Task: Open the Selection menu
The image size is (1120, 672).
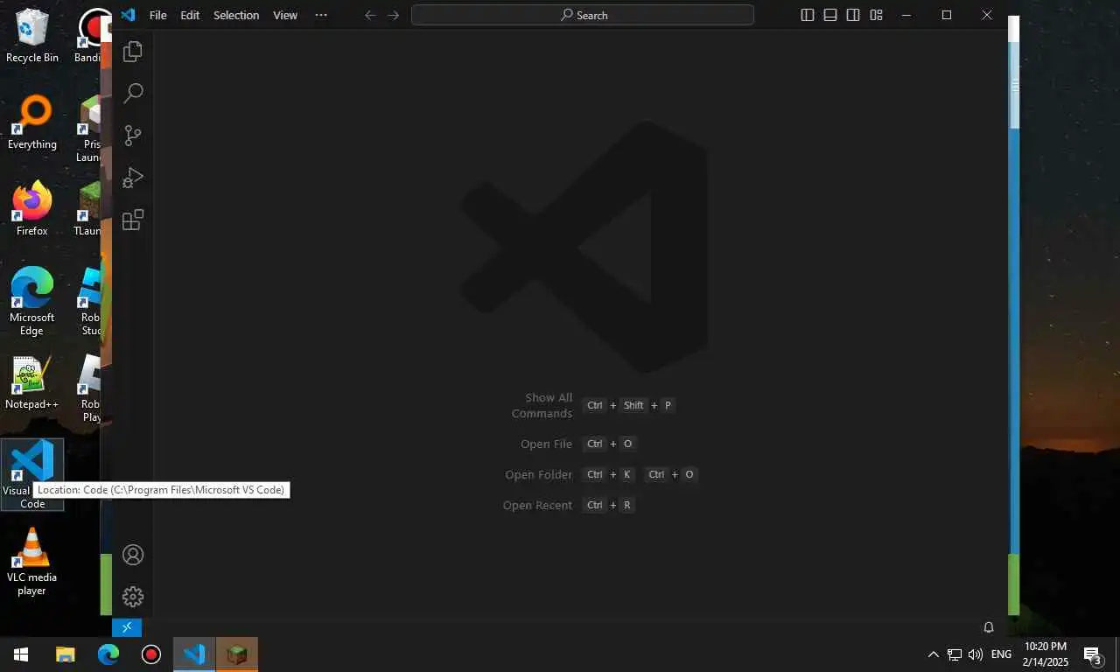Action: click(x=236, y=15)
